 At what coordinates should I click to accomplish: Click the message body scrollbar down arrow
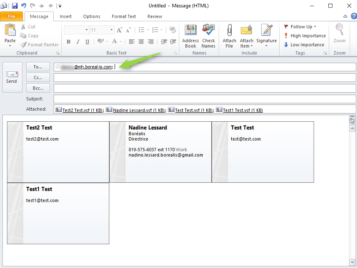click(352, 262)
